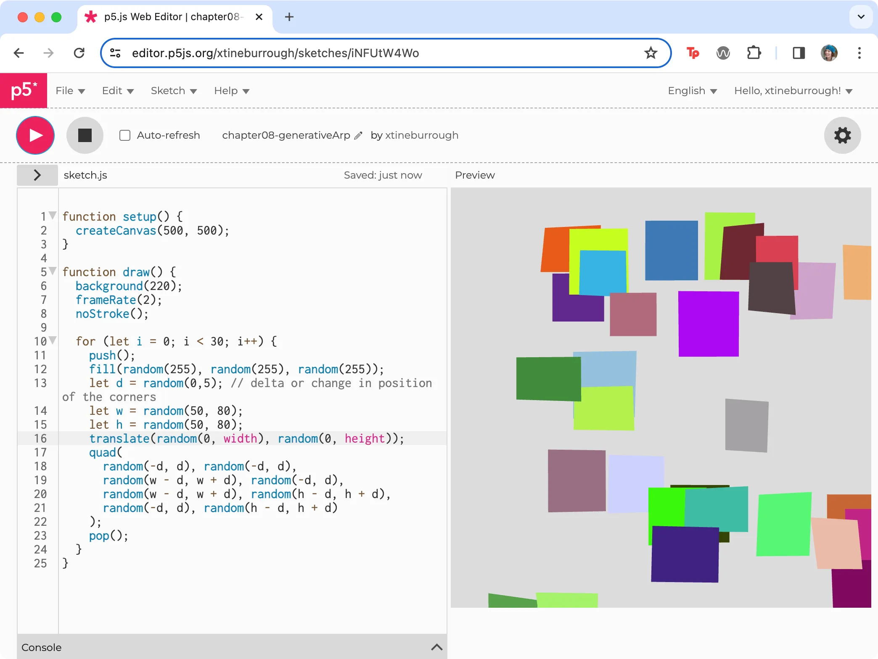Open the browser extensions puzzle icon
Screen dimensions: 878x659
click(x=754, y=53)
